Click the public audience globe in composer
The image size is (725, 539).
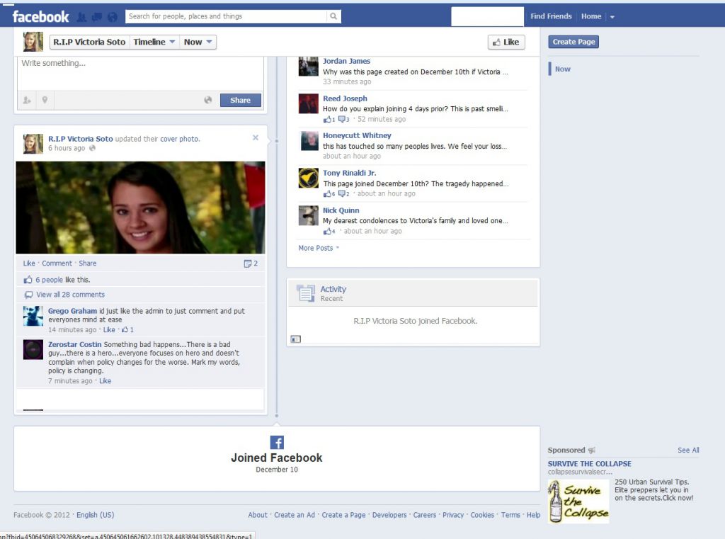208,100
